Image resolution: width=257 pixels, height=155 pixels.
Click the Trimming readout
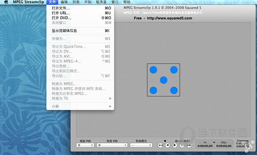click(x=242, y=143)
